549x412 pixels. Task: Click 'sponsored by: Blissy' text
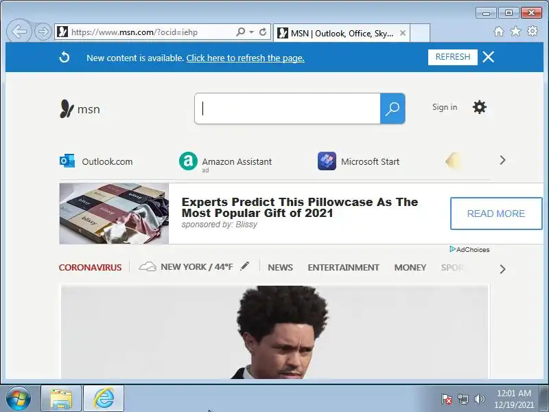point(220,225)
